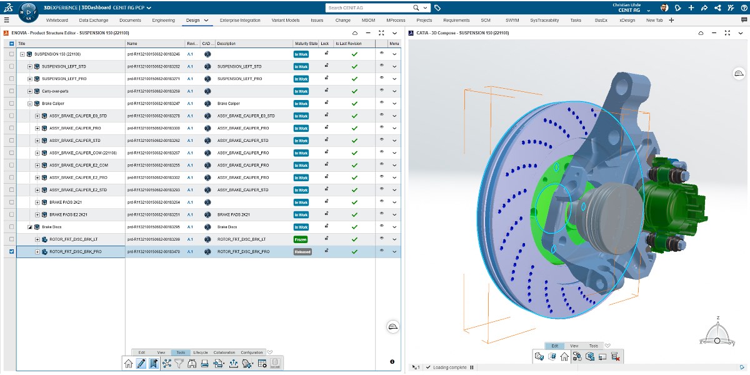Click Released maturity badge for ROTOR_FRT_DISC_BRK_PRO
This screenshot has height=375, width=750.
pyautogui.click(x=302, y=252)
